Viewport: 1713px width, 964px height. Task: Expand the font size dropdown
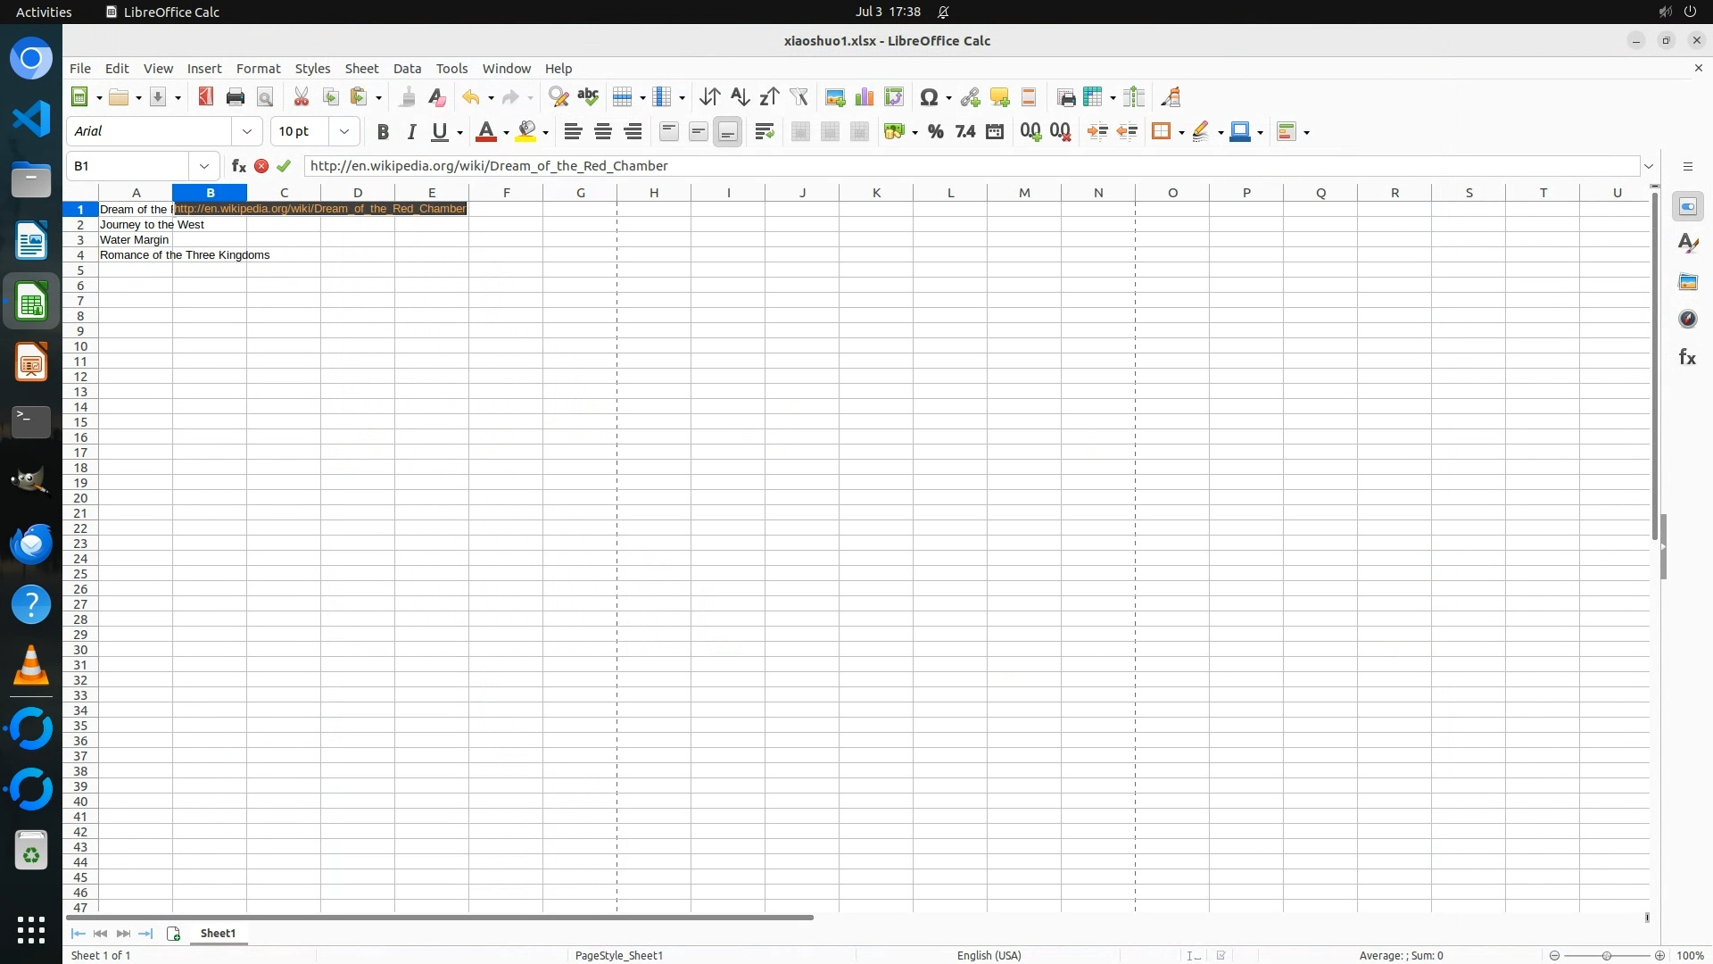pos(343,132)
